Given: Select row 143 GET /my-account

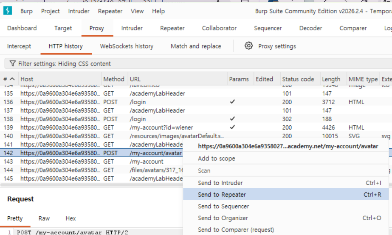Looking at the screenshot, I should pos(91,161).
